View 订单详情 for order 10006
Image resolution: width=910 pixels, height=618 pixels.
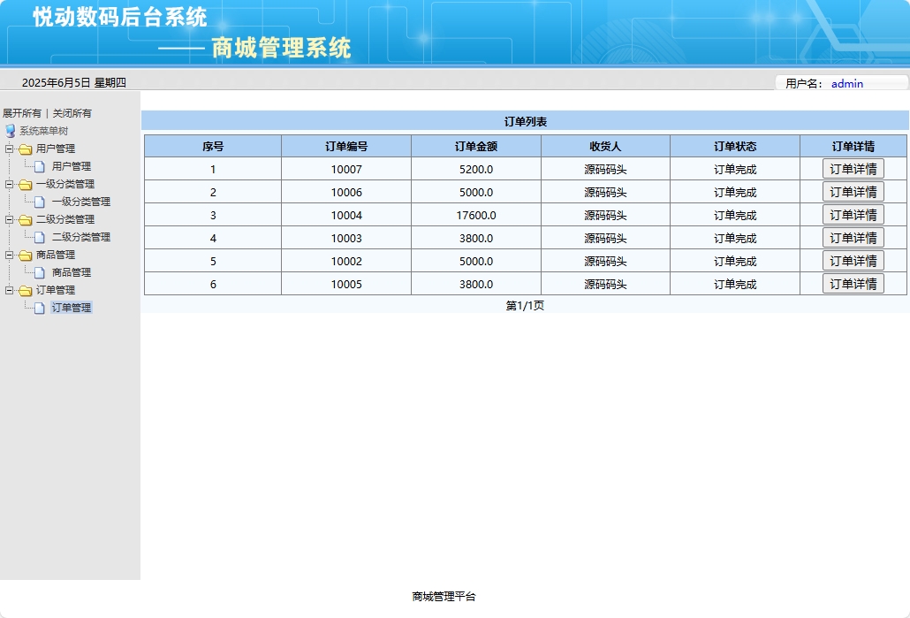pos(853,192)
